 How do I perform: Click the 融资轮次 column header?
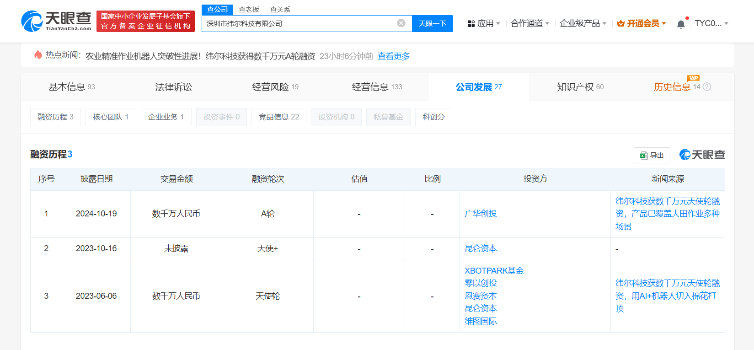click(268, 179)
